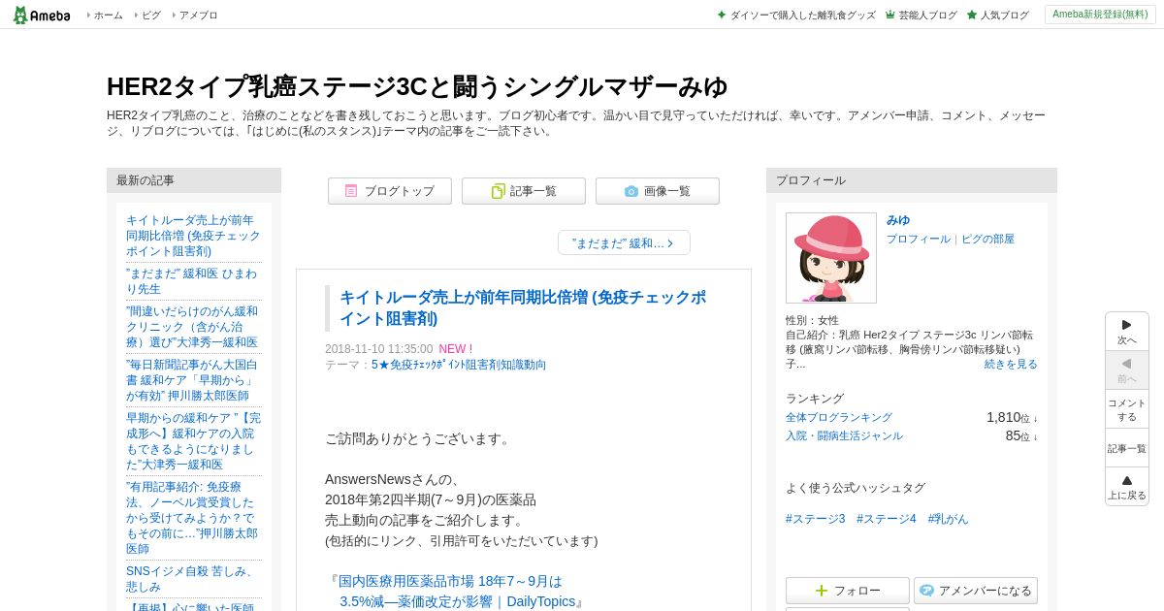1164x611 pixels.
Task: Open みゆ profile name link
Action: 898,220
